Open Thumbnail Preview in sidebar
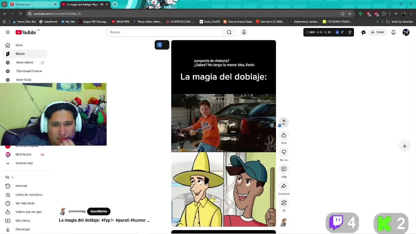 pyautogui.click(x=25, y=71)
